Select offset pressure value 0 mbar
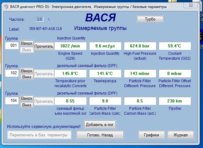Image resolution: width=203 pixels, height=148 pixels. 175,73
